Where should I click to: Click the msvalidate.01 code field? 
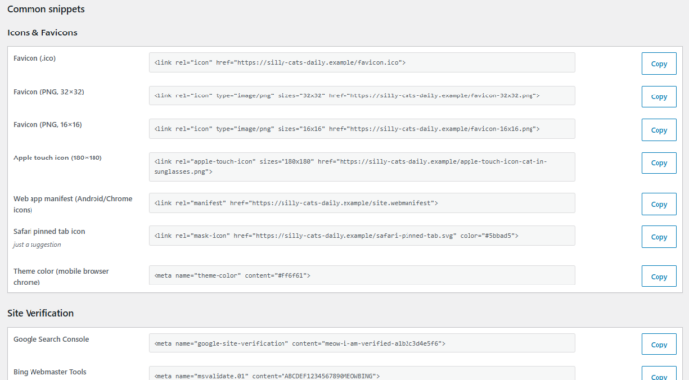point(361,373)
